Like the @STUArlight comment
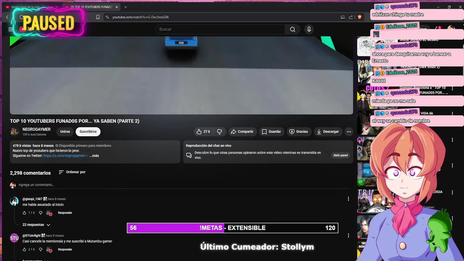This screenshot has width=464, height=261. click(25, 249)
